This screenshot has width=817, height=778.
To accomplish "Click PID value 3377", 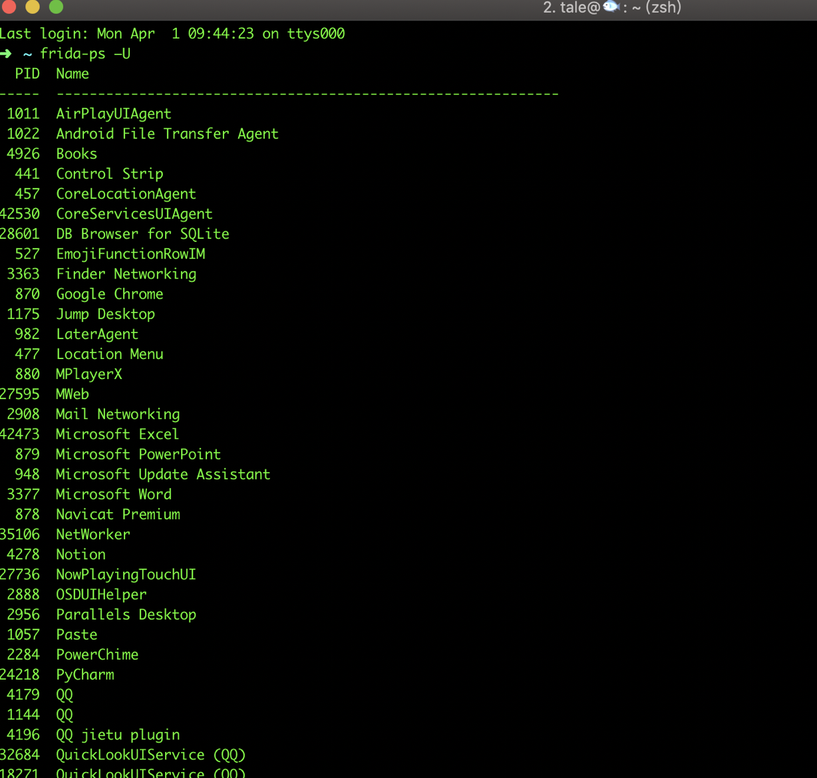I will click(x=23, y=494).
